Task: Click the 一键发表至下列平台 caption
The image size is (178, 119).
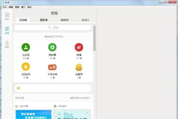Action: point(53,37)
